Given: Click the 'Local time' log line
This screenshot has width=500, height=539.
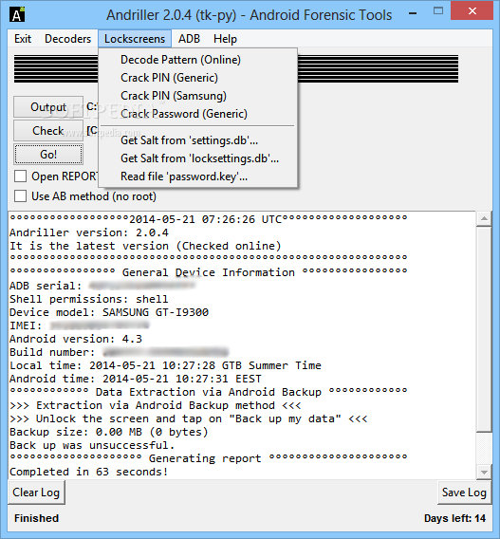Looking at the screenshot, I should (x=165, y=365).
